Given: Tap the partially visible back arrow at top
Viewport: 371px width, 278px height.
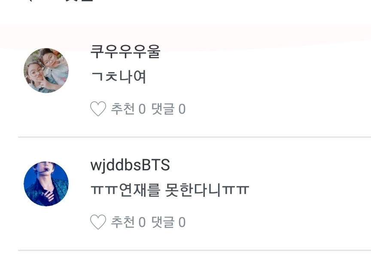Looking at the screenshot, I should pos(30,1).
